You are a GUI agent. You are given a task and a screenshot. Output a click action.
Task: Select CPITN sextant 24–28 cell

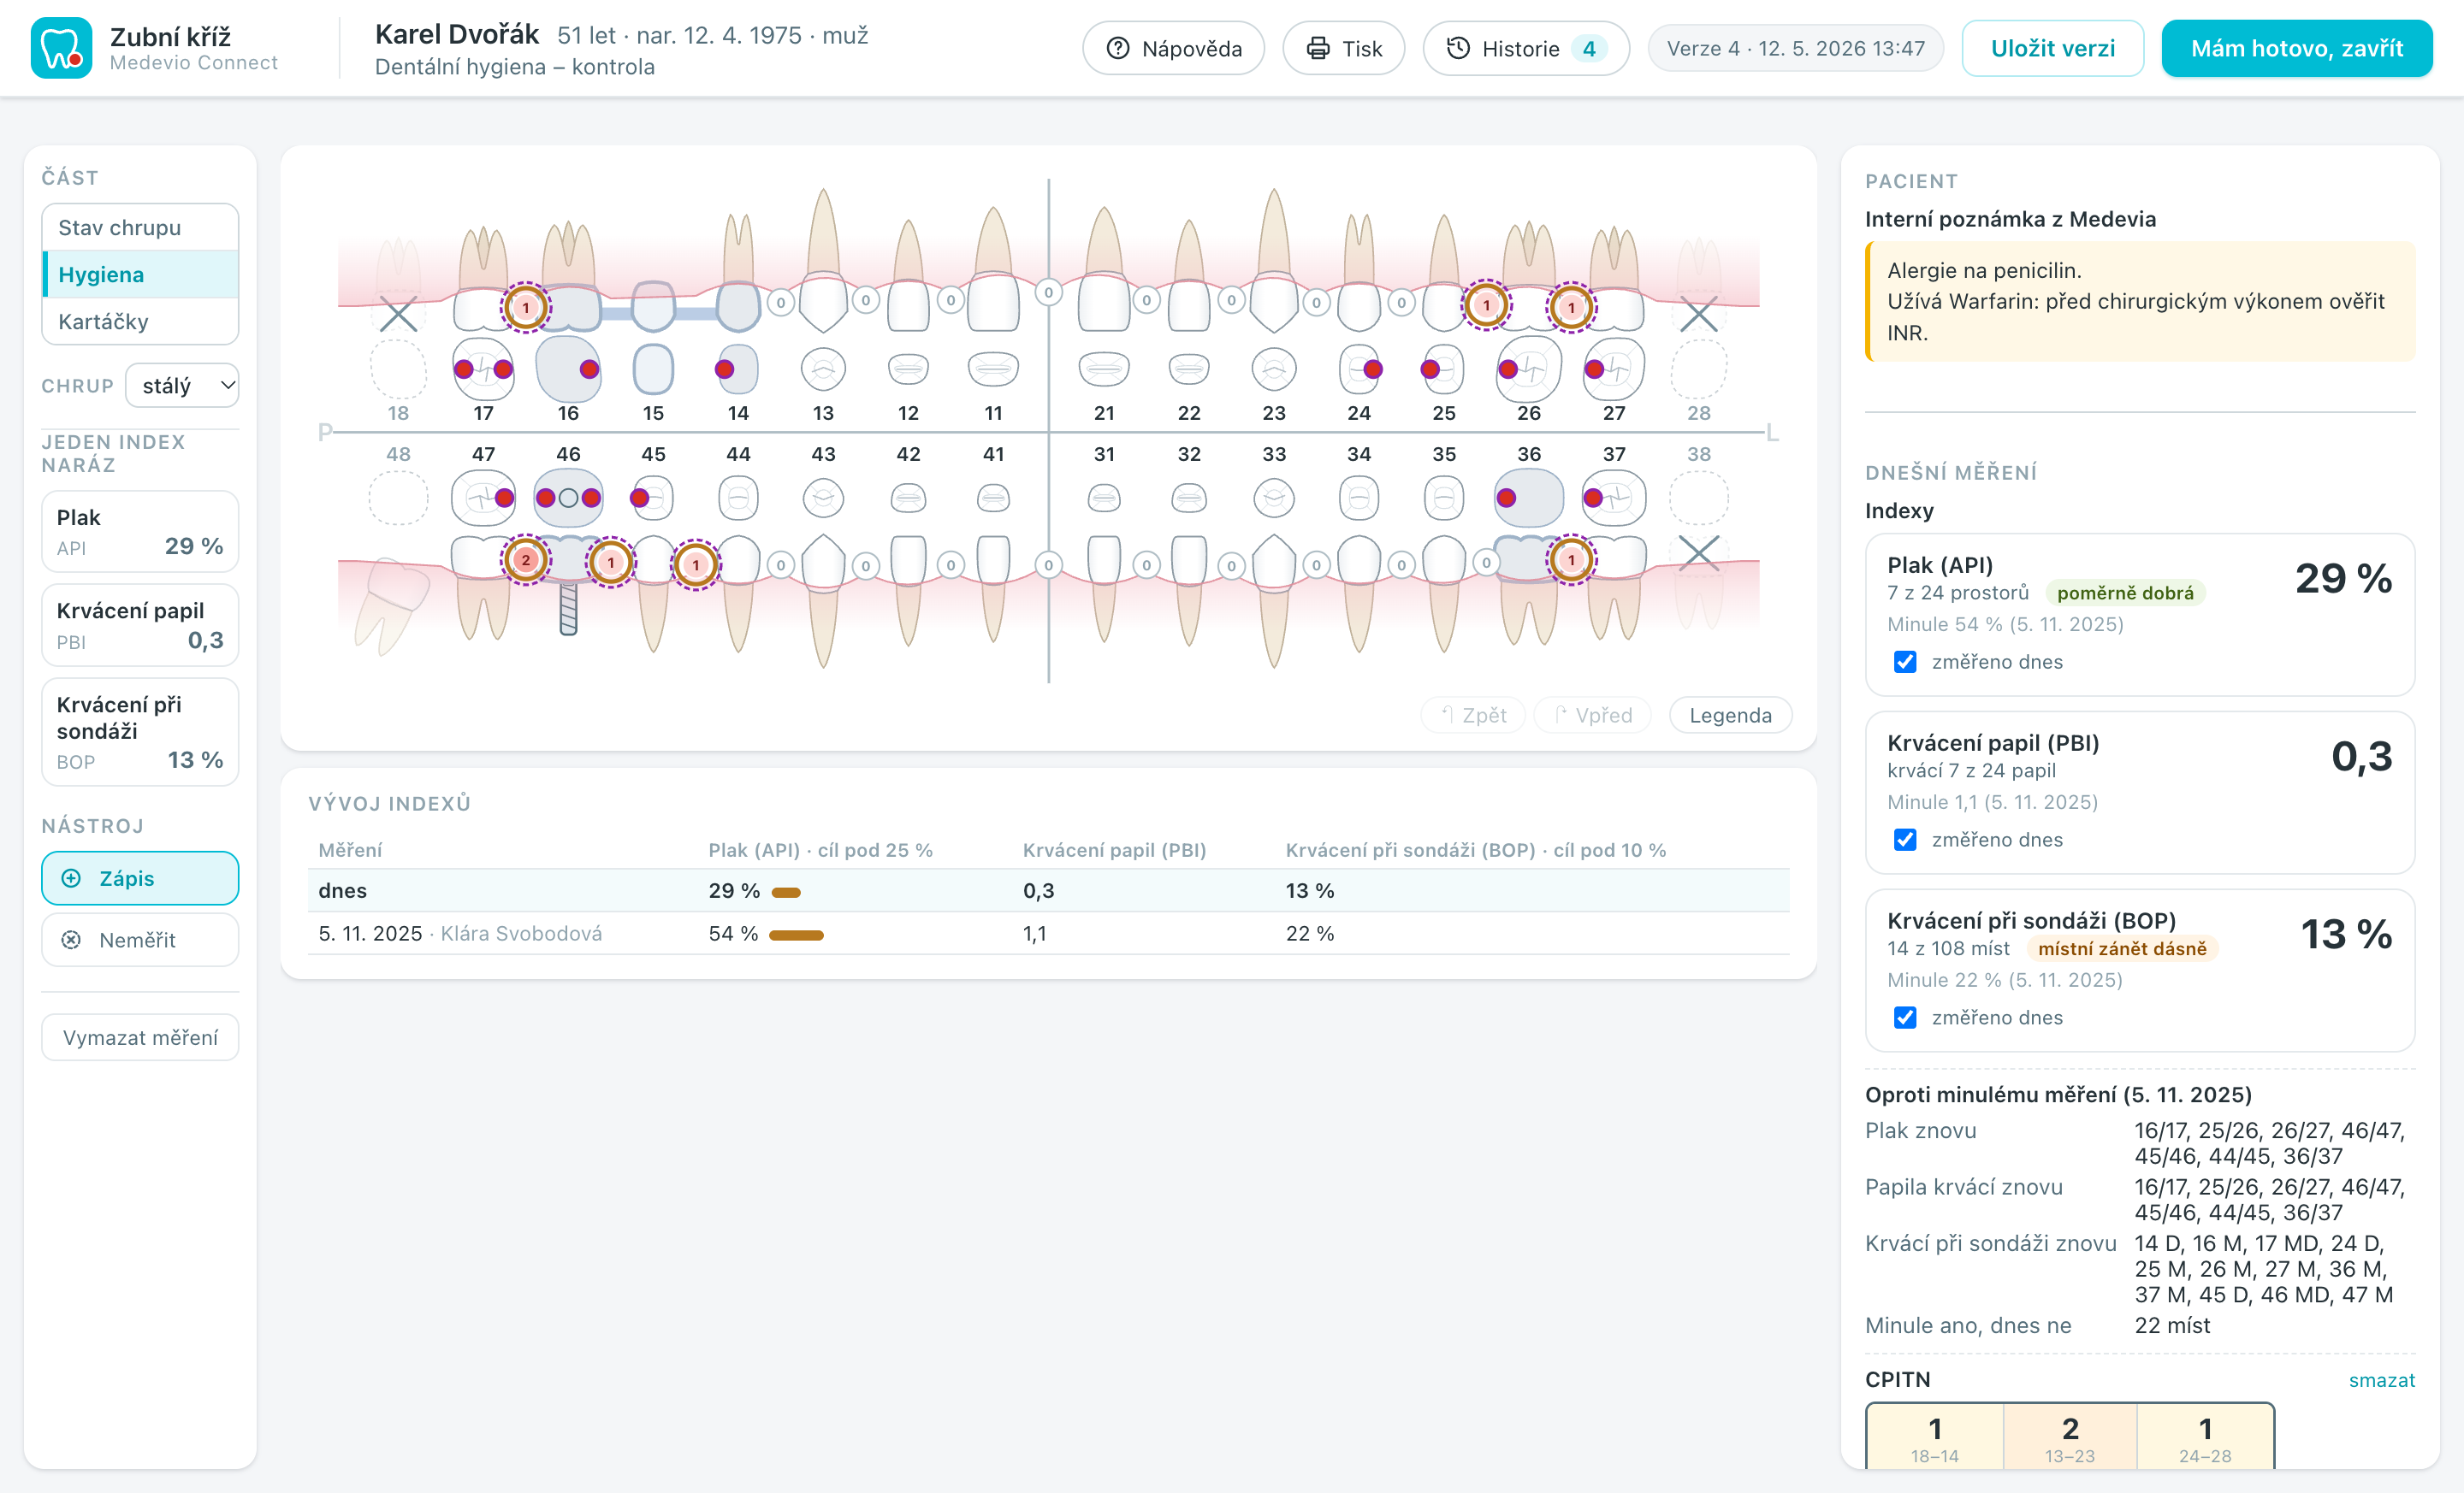(x=2205, y=1437)
